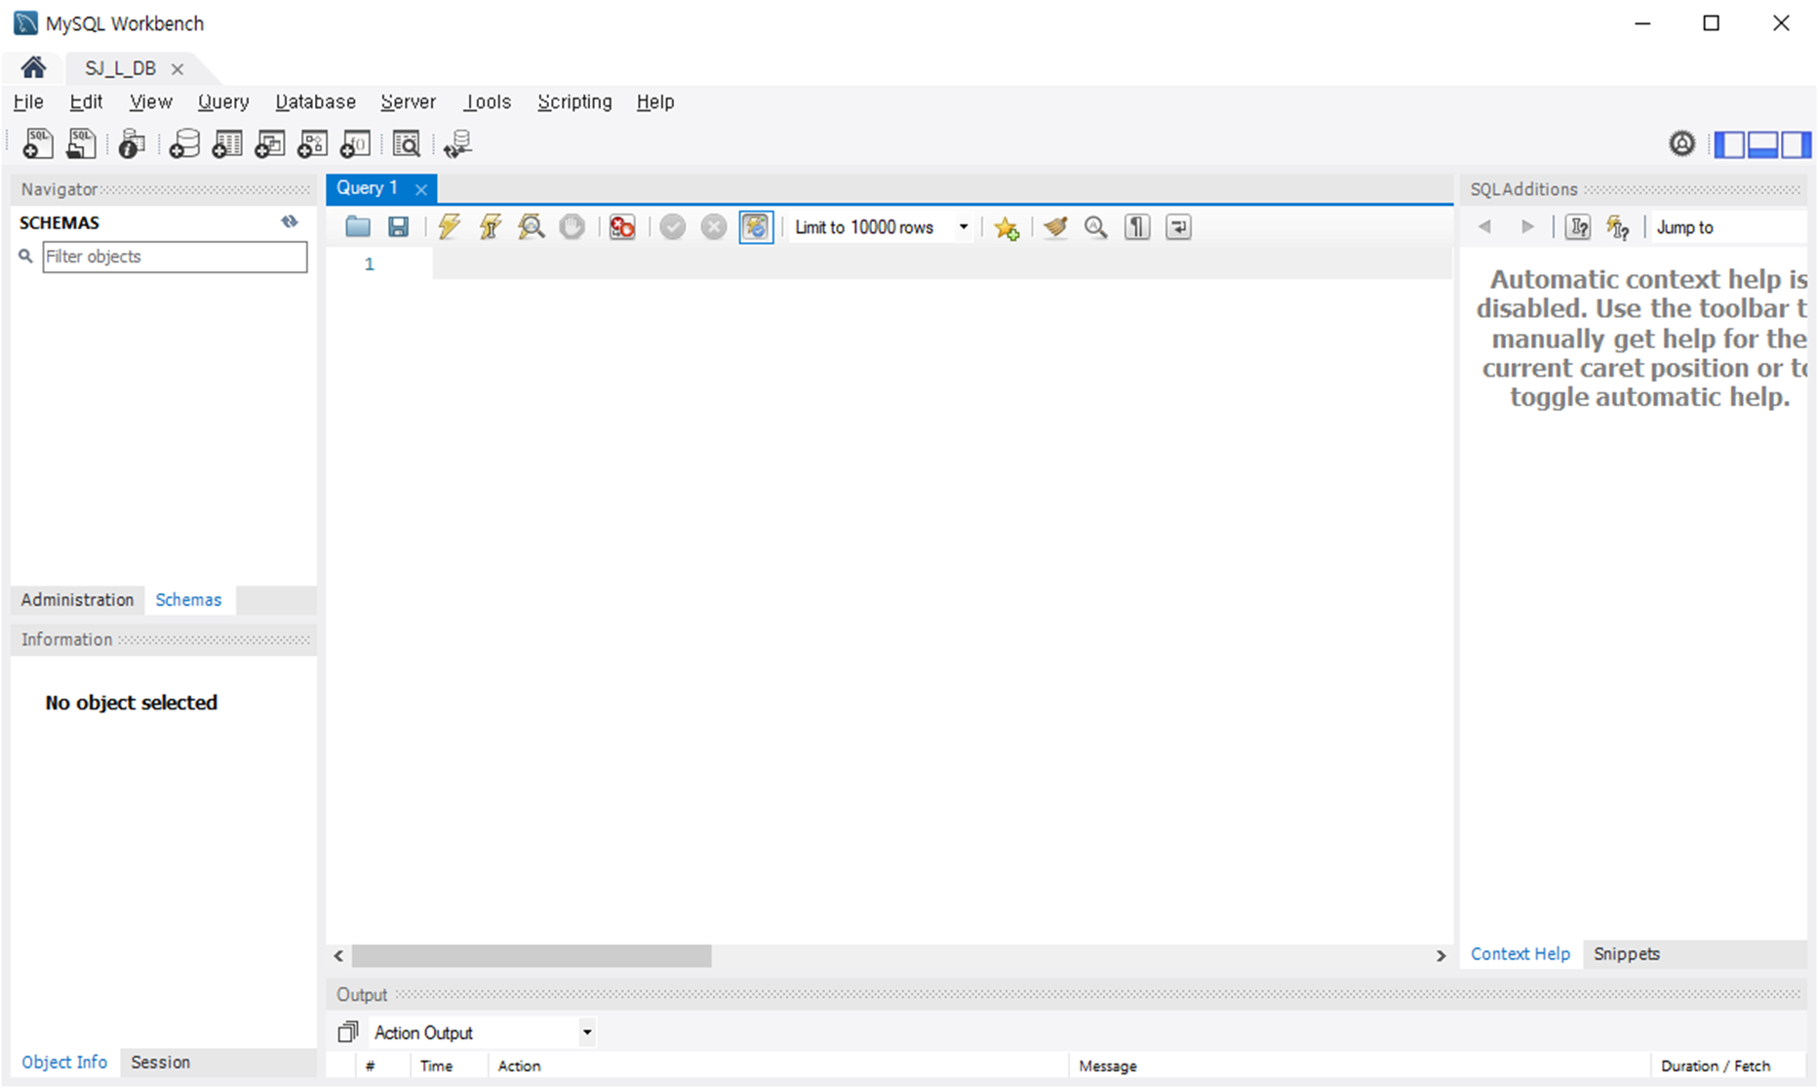Open Workbench preferences gear icon

[1681, 144]
